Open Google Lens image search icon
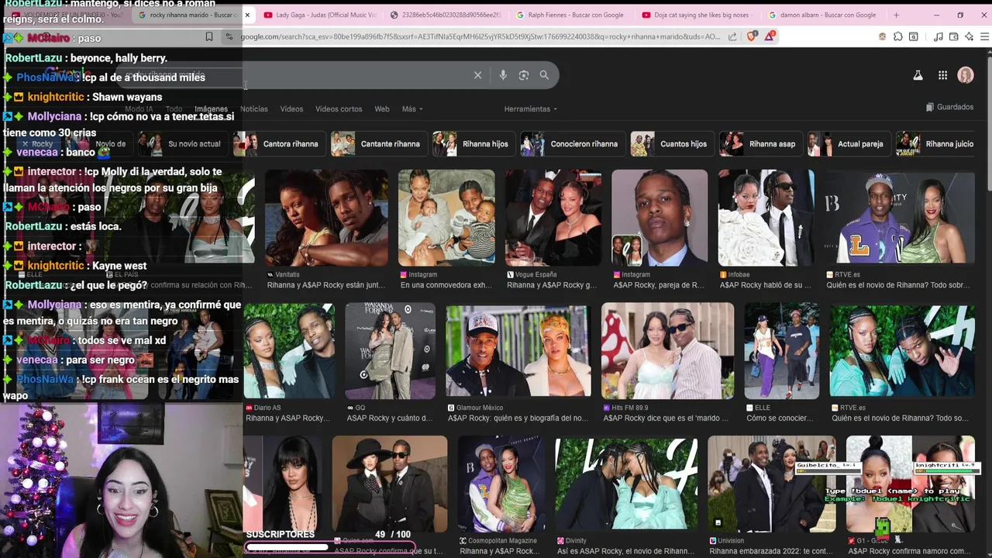Screen dimensions: 992x558 [x=524, y=75]
